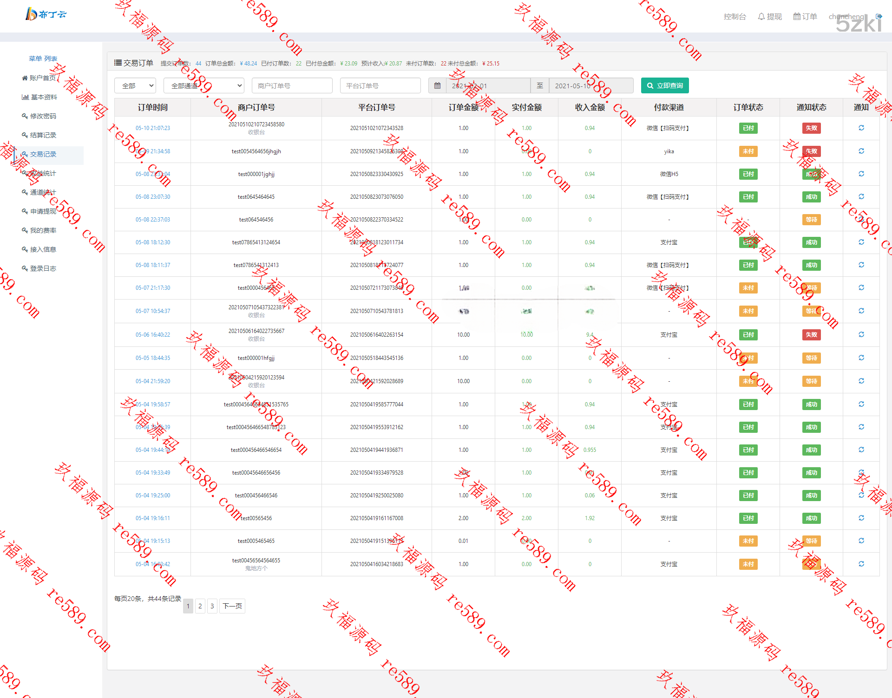Open 控制台 in top navigation
This screenshot has width=892, height=698.
click(x=735, y=17)
